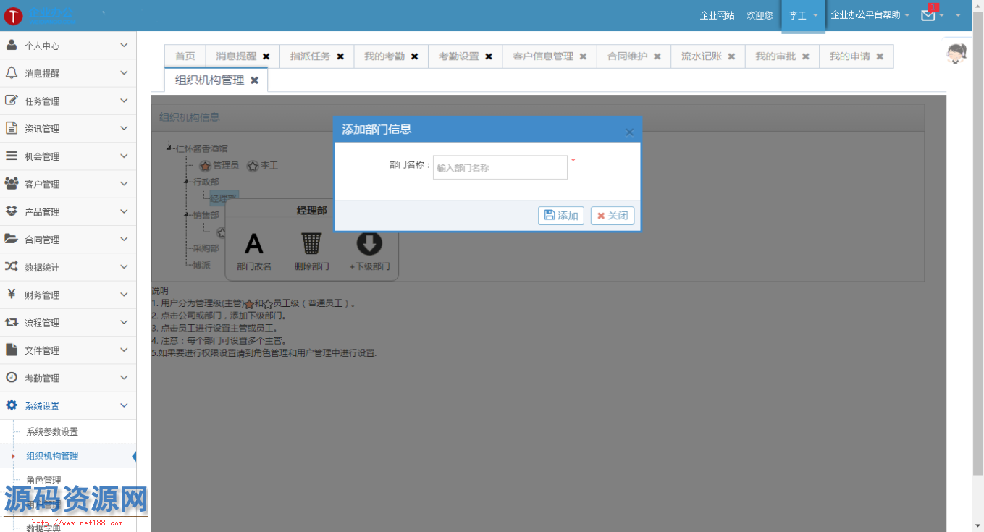Expand the 个人中心 sidebar menu

(68, 46)
